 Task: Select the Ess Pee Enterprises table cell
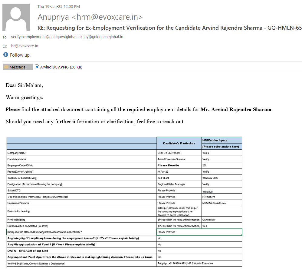coord(169,153)
